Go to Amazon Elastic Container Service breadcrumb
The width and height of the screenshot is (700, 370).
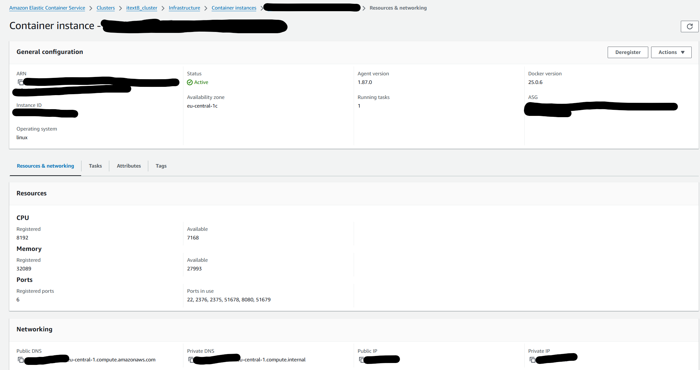(47, 8)
